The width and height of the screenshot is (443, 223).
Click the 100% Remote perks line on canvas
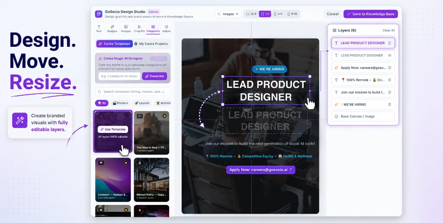point(259,156)
